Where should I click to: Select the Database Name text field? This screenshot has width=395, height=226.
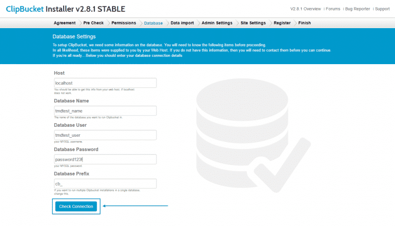click(x=105, y=111)
